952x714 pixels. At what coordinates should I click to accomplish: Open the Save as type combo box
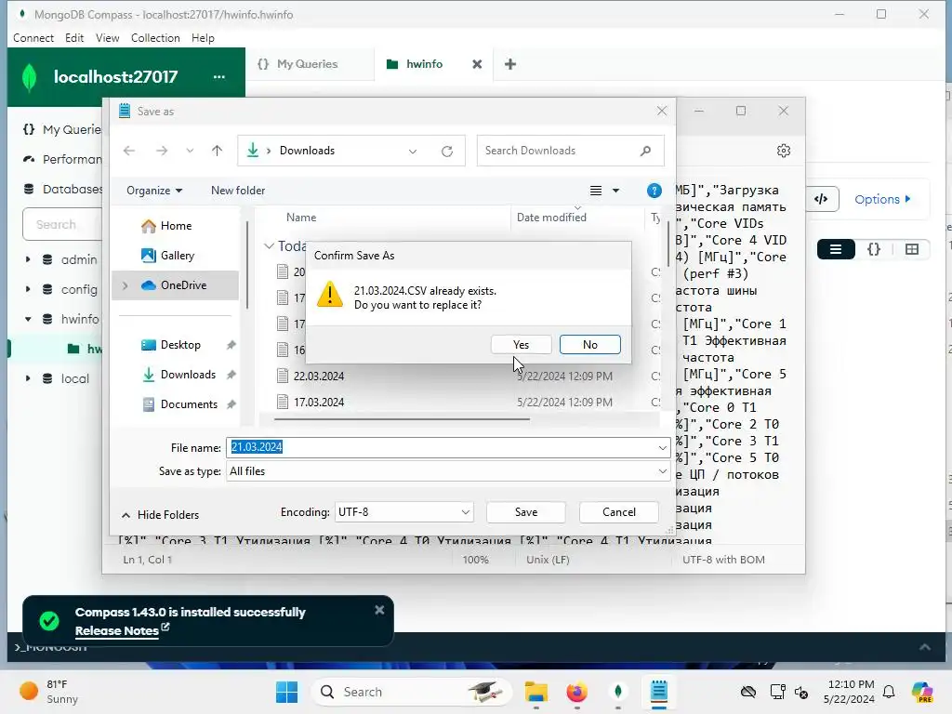(448, 471)
